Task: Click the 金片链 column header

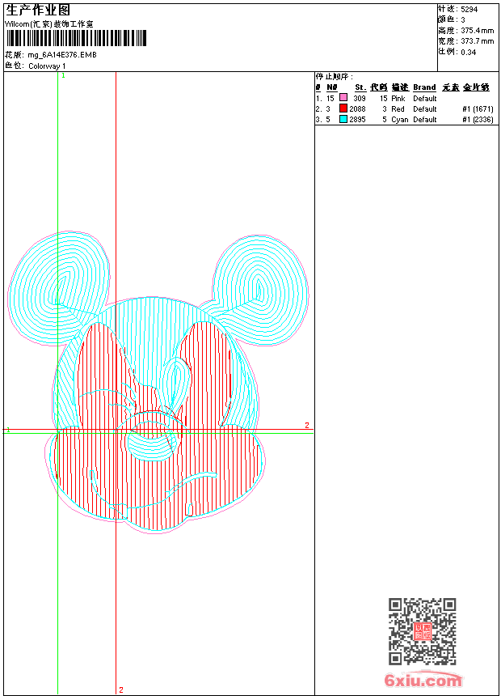Action: pos(476,87)
